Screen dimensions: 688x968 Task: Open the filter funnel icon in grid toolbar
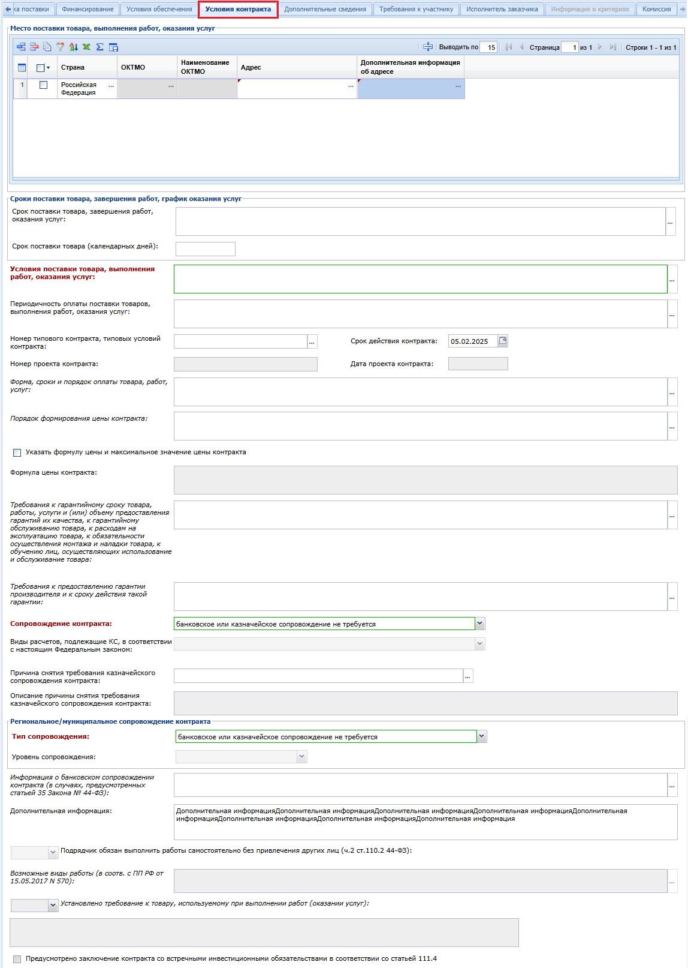[x=60, y=47]
